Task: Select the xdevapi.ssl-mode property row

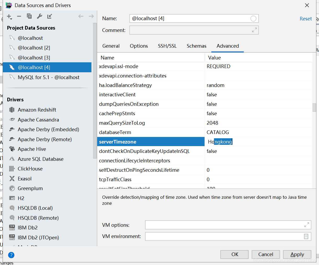Action: (205, 66)
